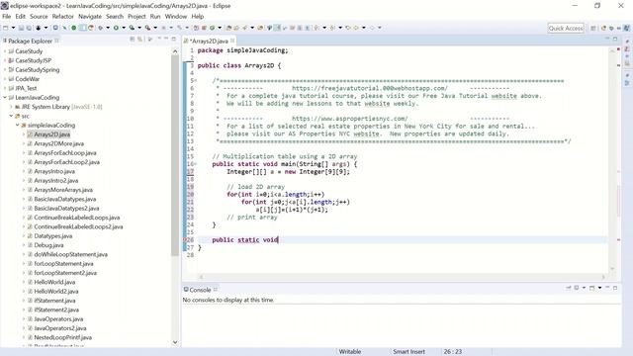
Task: Expand the CaseStudy project
Action: point(5,51)
